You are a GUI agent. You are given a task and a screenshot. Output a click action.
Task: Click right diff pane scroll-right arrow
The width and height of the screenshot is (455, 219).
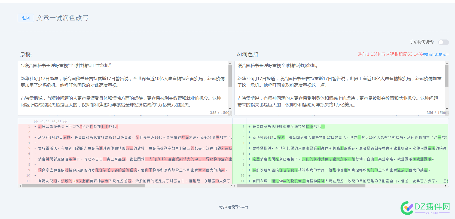(x=445, y=186)
